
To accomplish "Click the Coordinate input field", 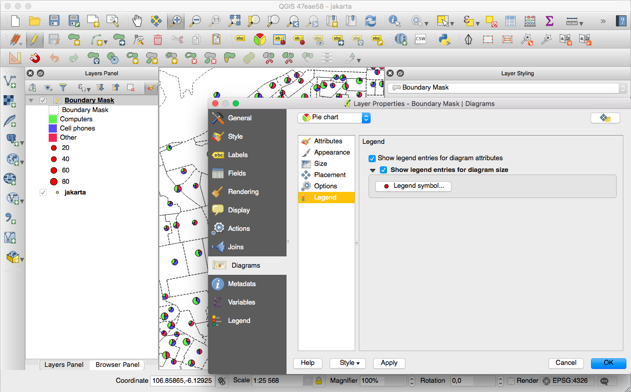I will click(182, 381).
